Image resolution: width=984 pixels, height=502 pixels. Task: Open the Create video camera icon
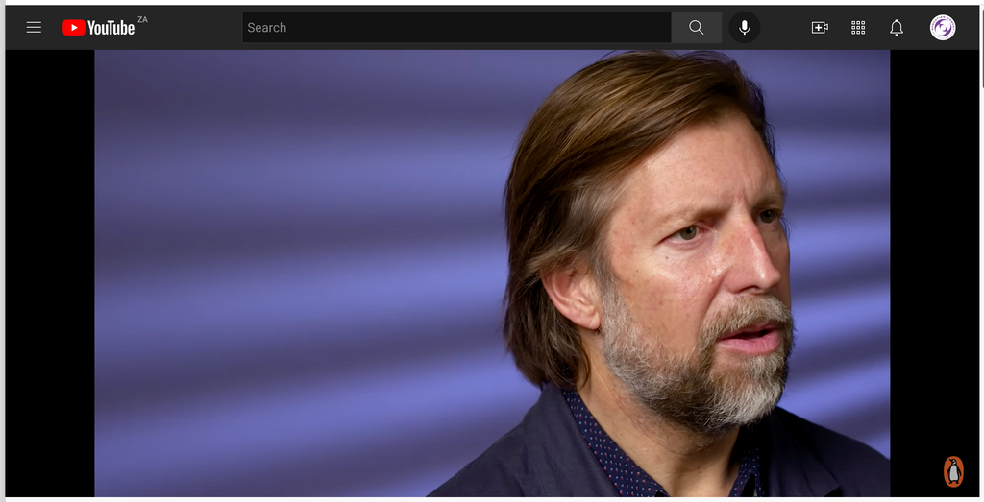pyautogui.click(x=820, y=28)
